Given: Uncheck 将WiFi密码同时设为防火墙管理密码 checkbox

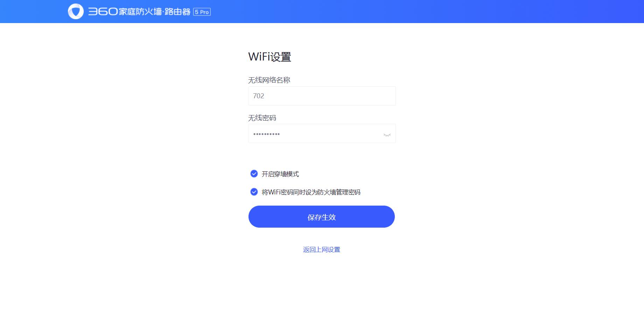Looking at the screenshot, I should (x=254, y=192).
